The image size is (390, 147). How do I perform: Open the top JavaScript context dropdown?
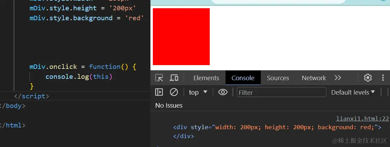click(x=198, y=92)
